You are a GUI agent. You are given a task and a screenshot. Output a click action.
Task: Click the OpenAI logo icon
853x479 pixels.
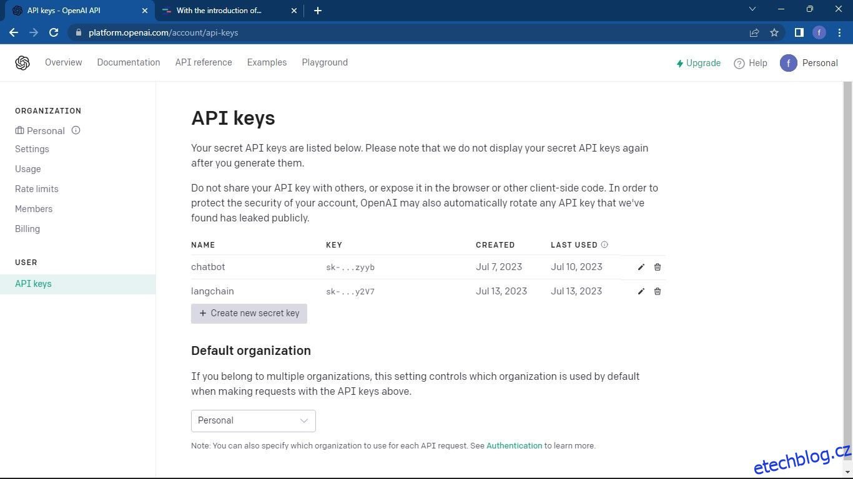[x=22, y=62]
